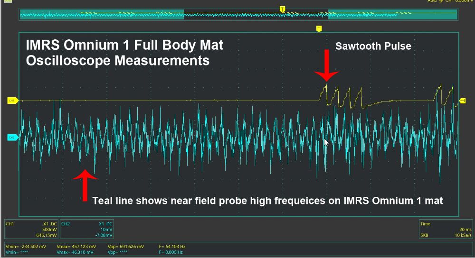475x258 pixels.
Task: Click the CH1 646.15mV offset value
Action: tap(47, 235)
